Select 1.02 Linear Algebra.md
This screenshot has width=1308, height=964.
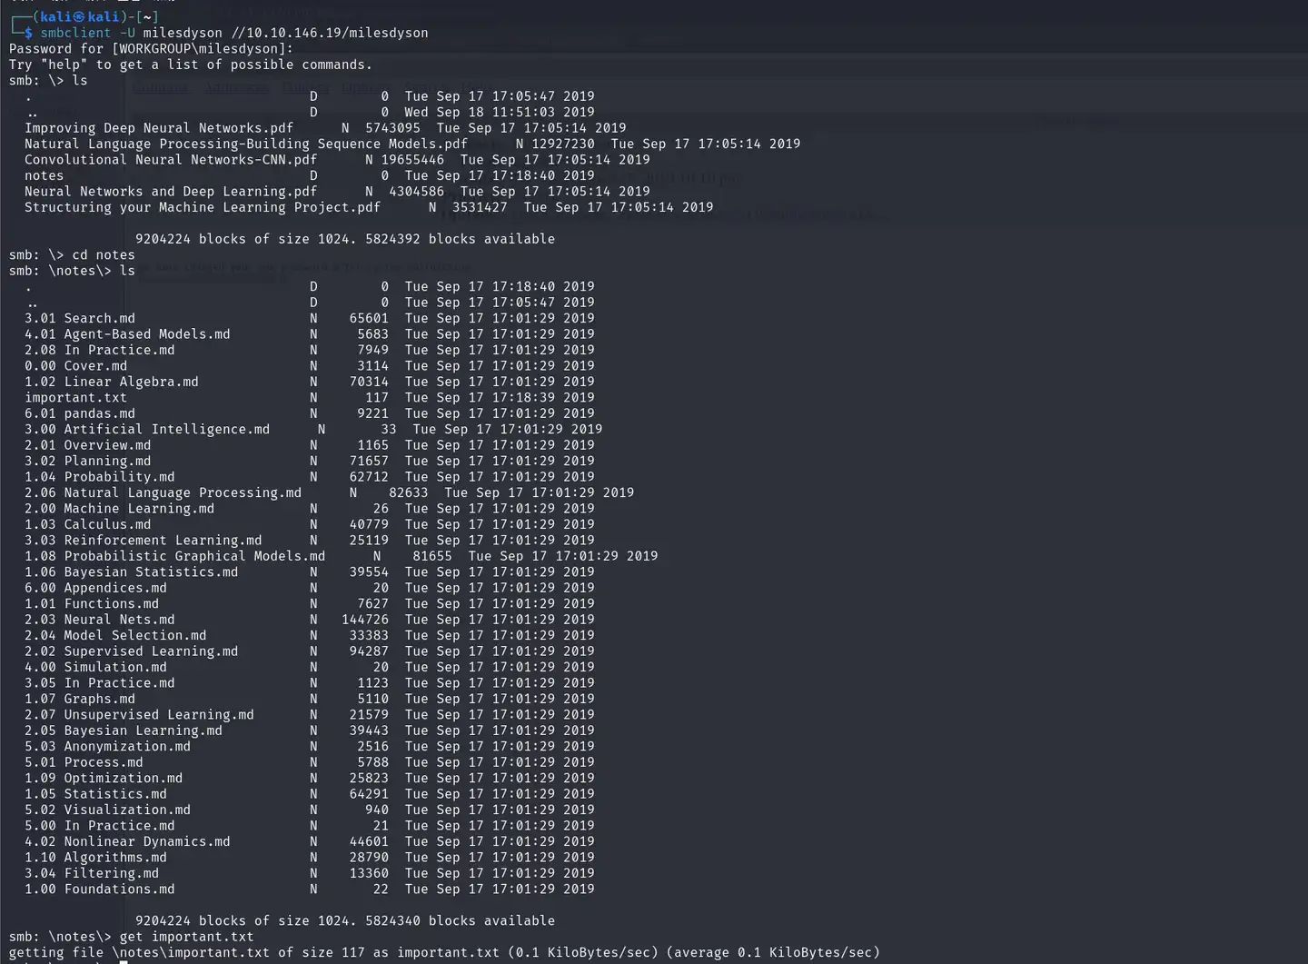tap(112, 382)
